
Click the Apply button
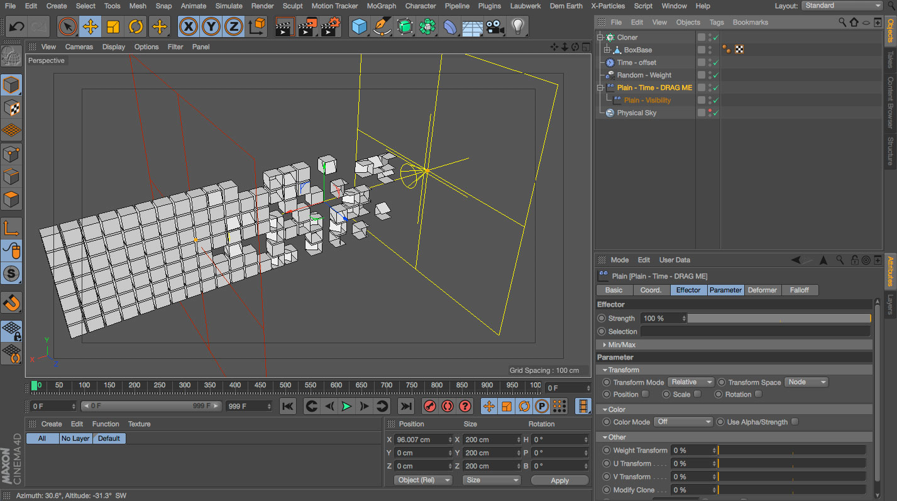click(559, 480)
